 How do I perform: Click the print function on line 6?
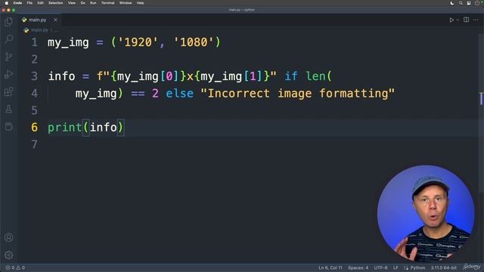tap(64, 128)
